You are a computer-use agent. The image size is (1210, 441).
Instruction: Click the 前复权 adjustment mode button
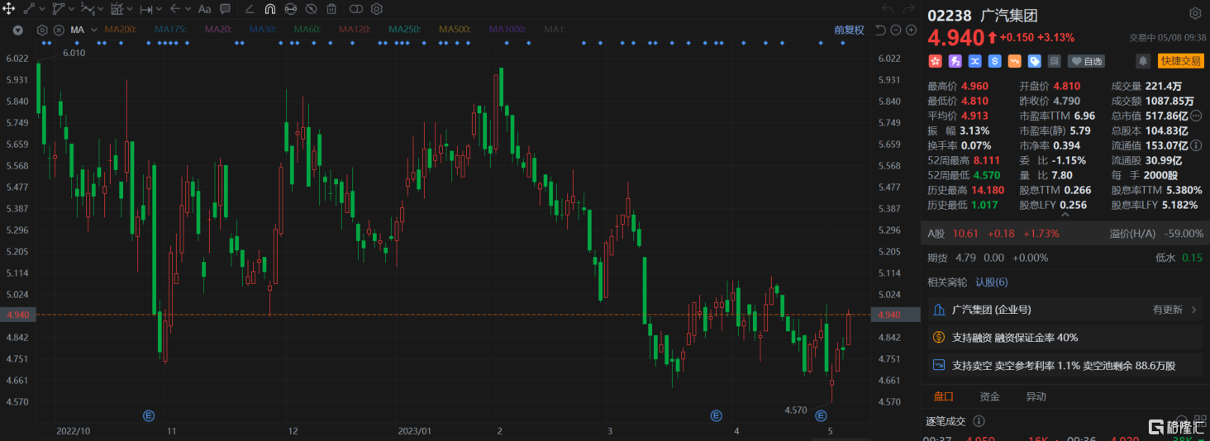click(x=849, y=30)
